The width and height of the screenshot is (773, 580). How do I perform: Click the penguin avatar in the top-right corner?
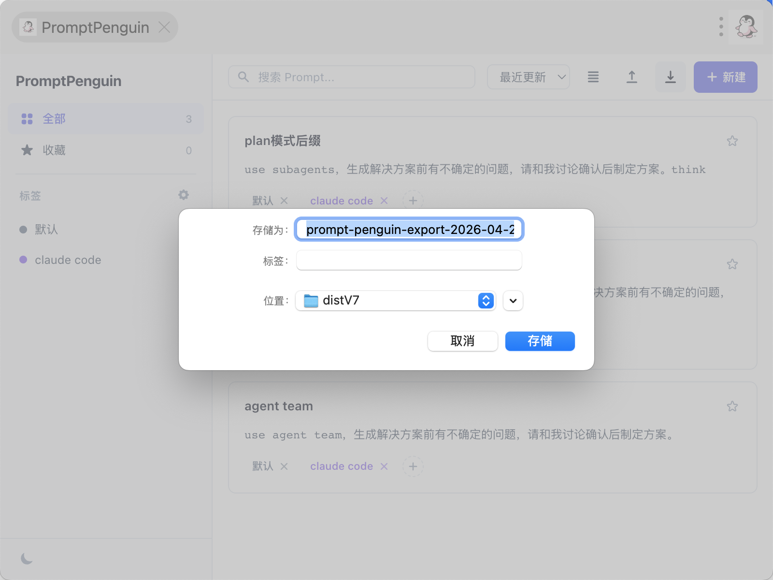click(746, 27)
